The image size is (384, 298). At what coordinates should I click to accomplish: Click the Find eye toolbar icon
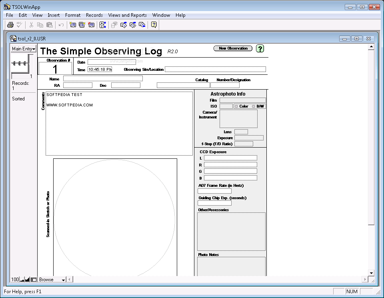(x=114, y=25)
